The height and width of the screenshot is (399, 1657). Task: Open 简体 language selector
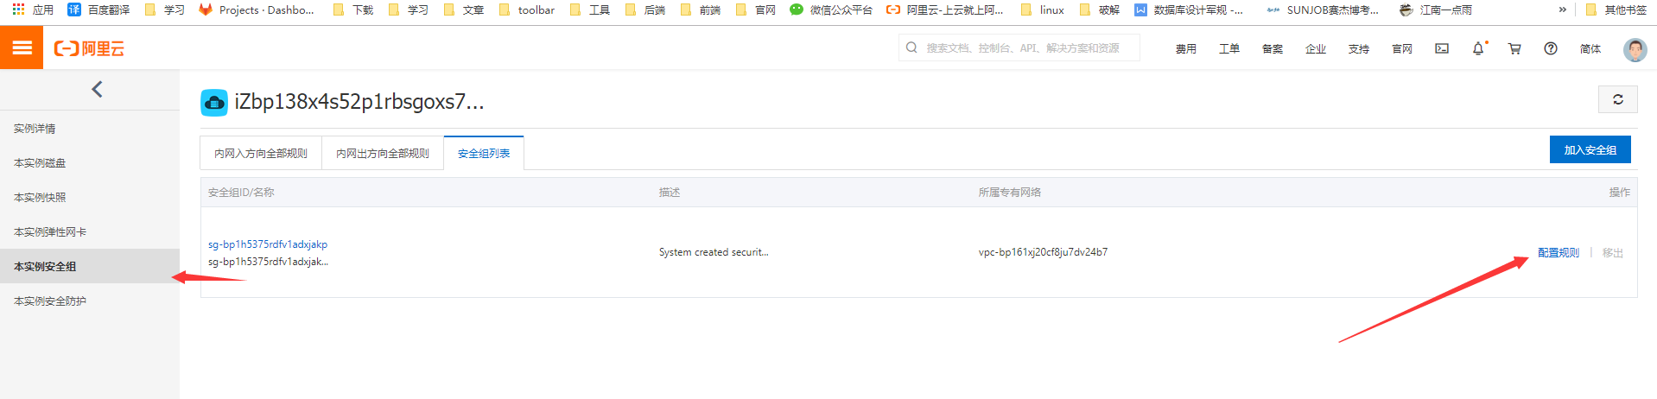[1590, 49]
